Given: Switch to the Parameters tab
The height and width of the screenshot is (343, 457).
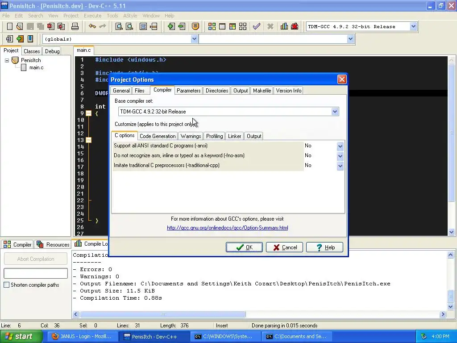Looking at the screenshot, I should click(189, 91).
